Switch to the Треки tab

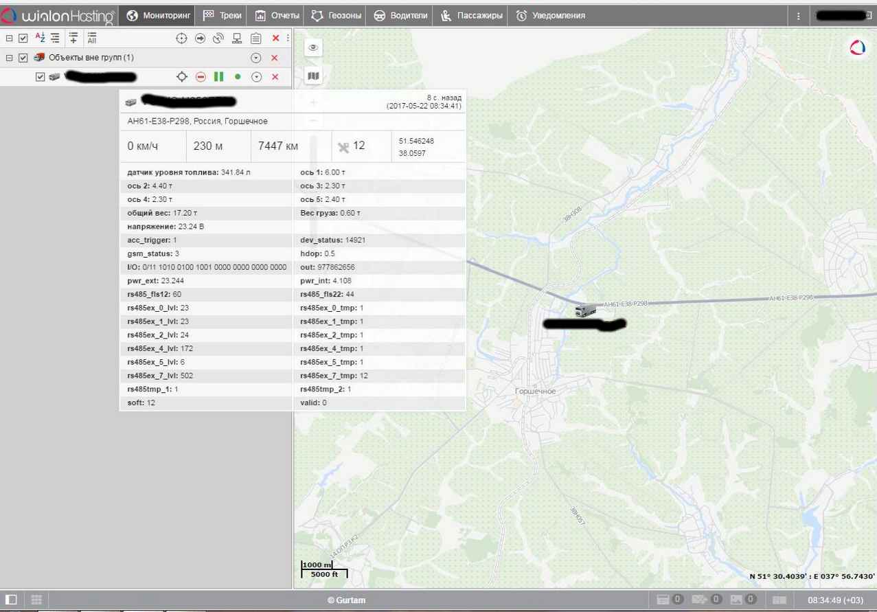click(223, 15)
